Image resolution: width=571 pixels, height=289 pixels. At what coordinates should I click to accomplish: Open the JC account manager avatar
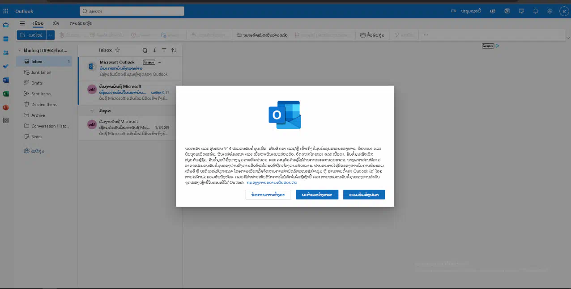pos(563,11)
